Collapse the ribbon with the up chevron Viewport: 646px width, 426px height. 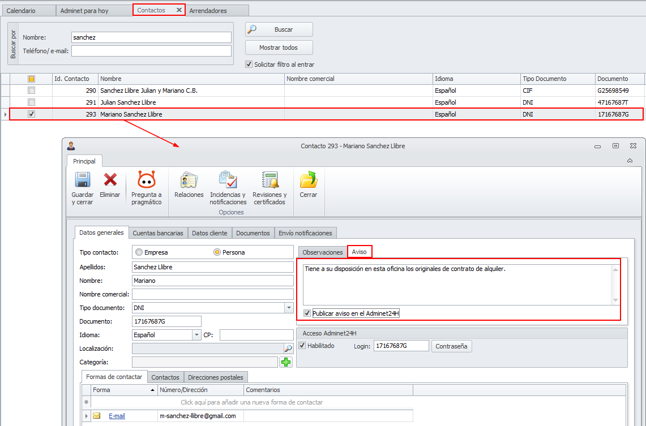point(630,161)
